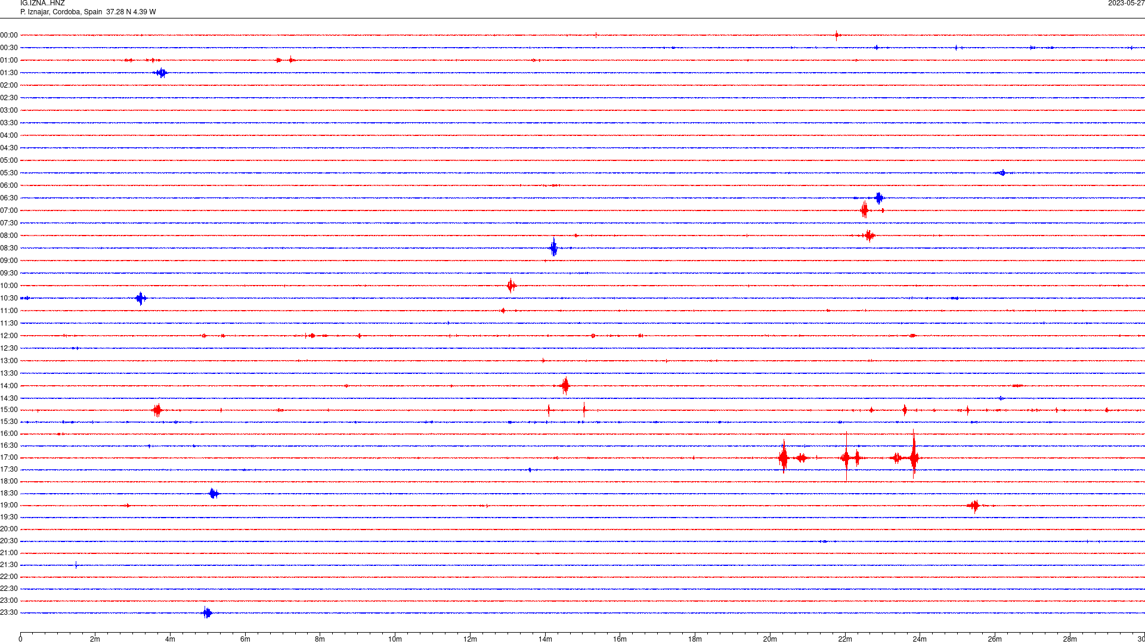Select the 10:00 time label
Viewport: 1145px width, 644px height.
coord(9,286)
